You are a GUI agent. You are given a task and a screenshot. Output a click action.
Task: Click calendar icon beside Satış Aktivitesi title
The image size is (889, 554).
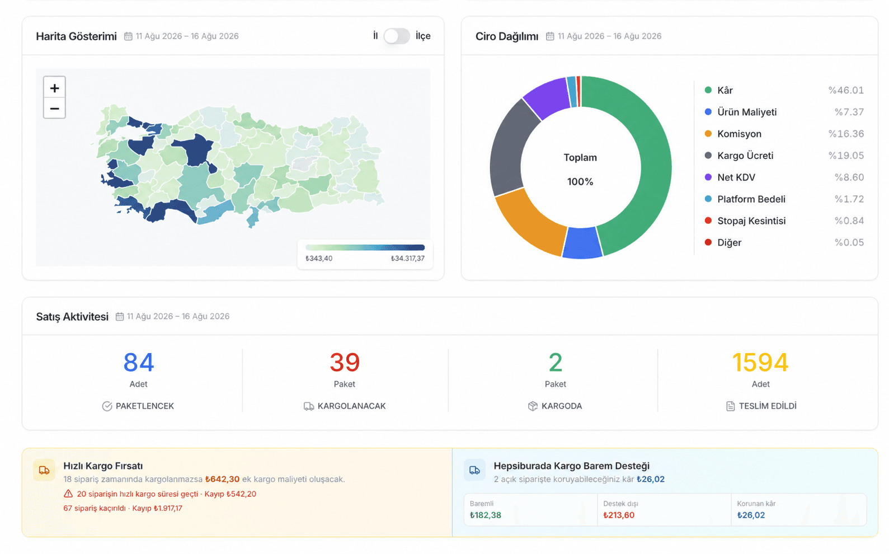pyautogui.click(x=119, y=317)
